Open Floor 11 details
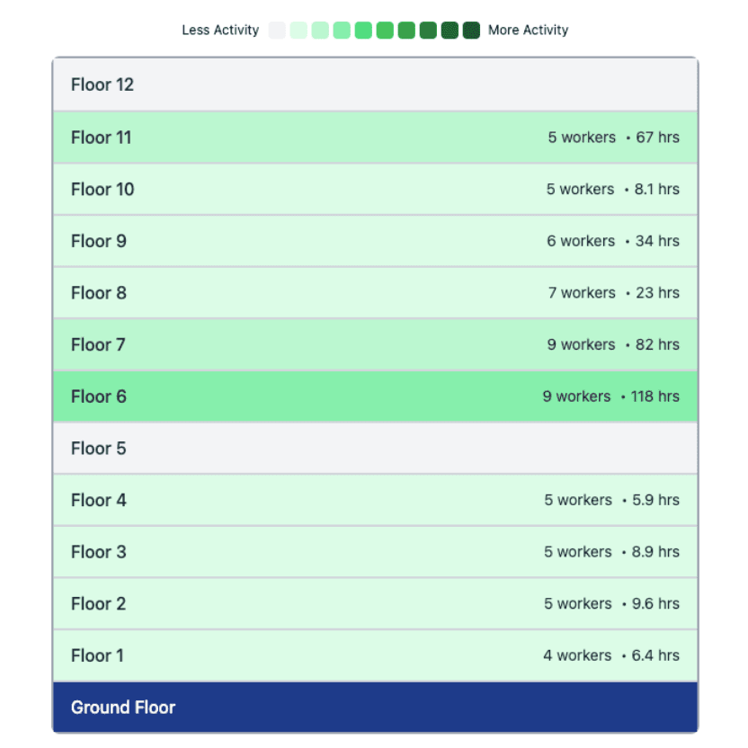 (374, 138)
